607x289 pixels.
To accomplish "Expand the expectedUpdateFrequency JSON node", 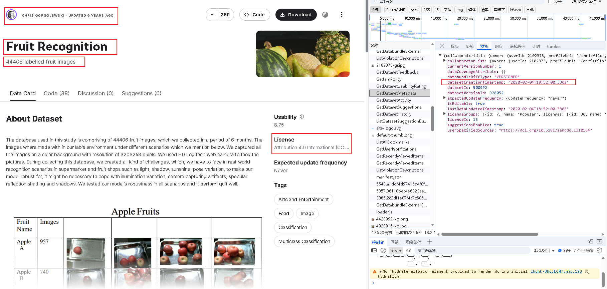I will coord(444,98).
